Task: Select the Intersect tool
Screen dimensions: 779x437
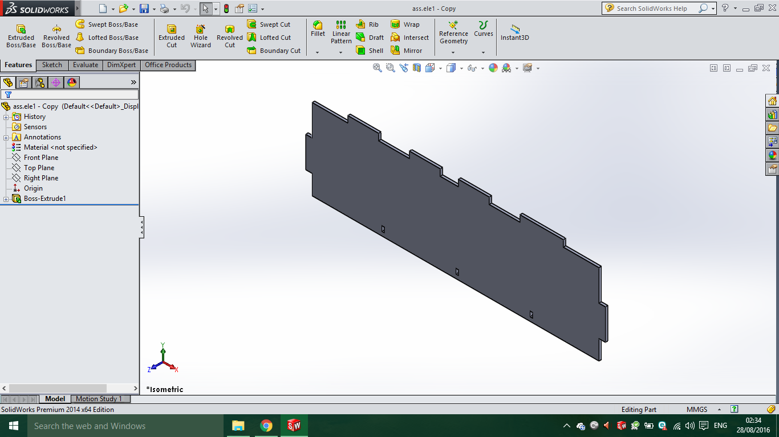Action: (409, 38)
